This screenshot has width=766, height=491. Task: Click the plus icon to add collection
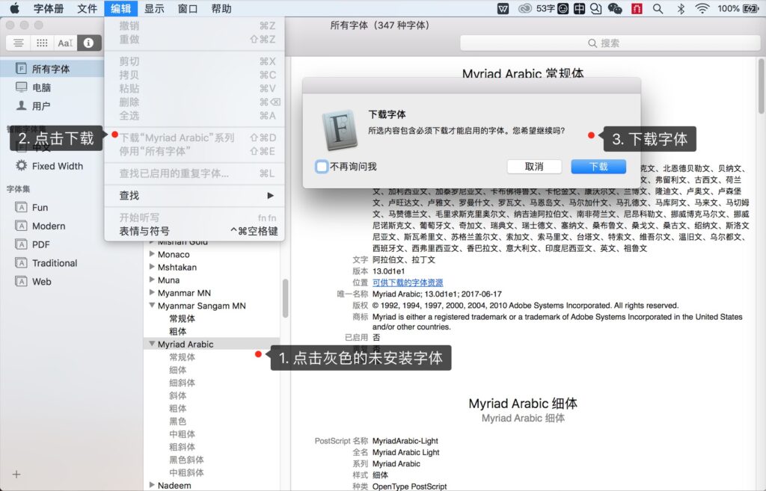[x=16, y=474]
